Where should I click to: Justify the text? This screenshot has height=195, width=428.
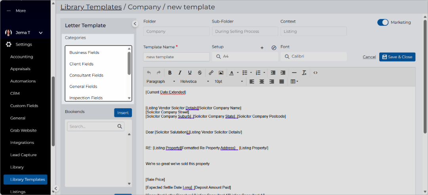tap(282, 81)
